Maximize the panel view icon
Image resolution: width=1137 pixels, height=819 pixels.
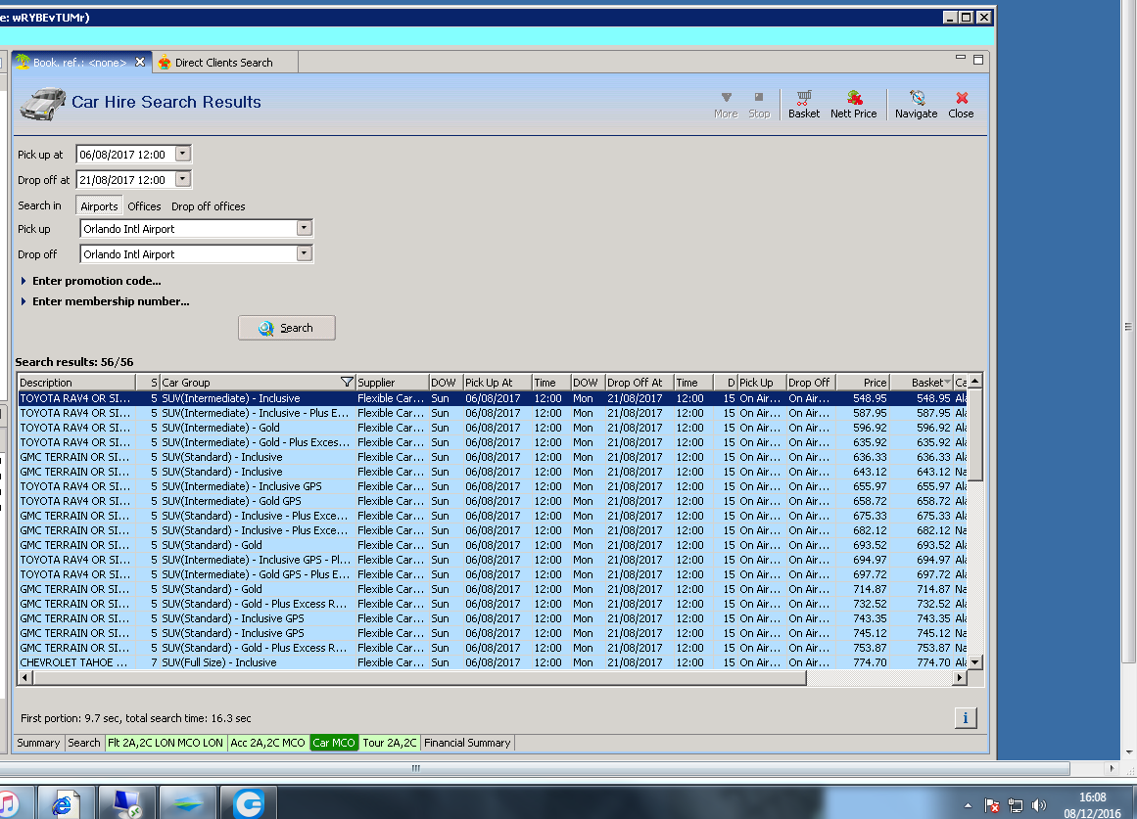[x=978, y=60]
